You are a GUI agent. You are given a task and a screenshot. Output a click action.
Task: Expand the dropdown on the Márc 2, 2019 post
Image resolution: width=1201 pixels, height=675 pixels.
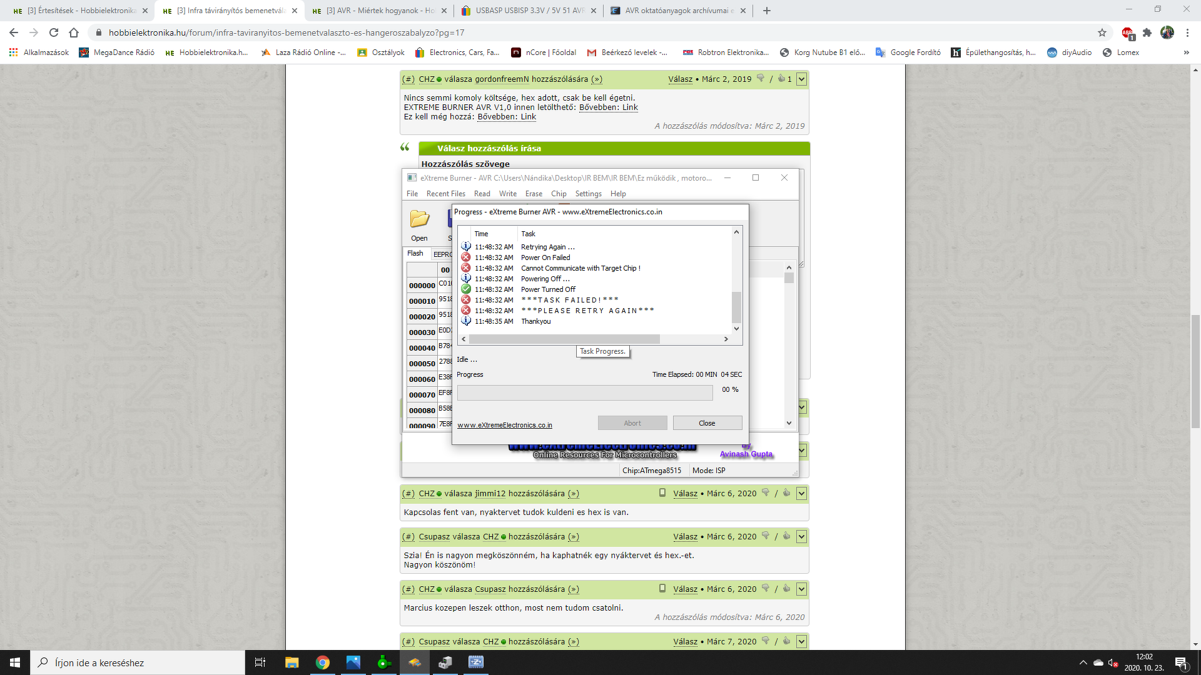tap(801, 79)
